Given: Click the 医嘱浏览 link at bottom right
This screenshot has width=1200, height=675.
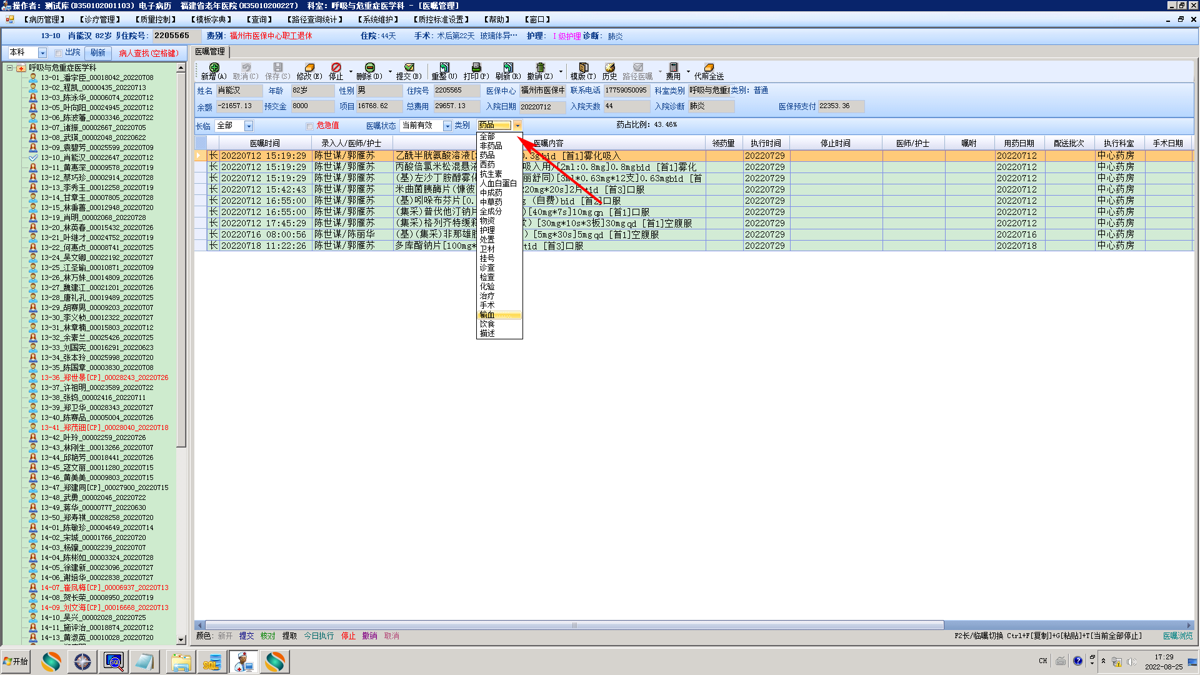Looking at the screenshot, I should pos(1177,636).
